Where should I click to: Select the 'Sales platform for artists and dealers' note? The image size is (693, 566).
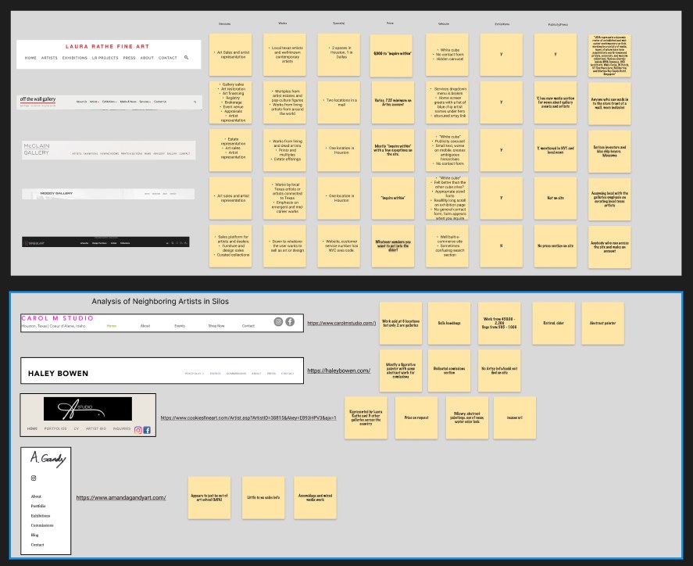(230, 245)
